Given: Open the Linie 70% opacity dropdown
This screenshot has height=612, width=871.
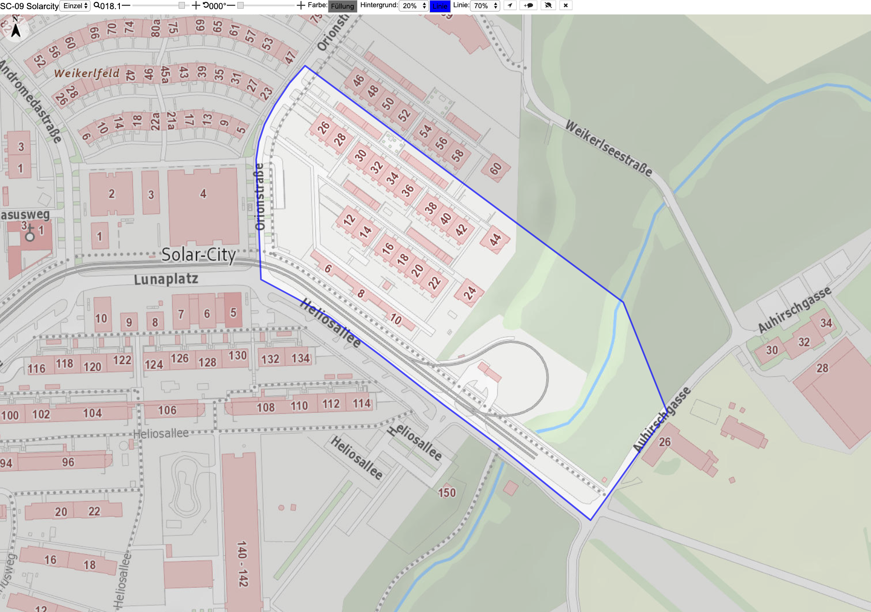Looking at the screenshot, I should (x=485, y=6).
